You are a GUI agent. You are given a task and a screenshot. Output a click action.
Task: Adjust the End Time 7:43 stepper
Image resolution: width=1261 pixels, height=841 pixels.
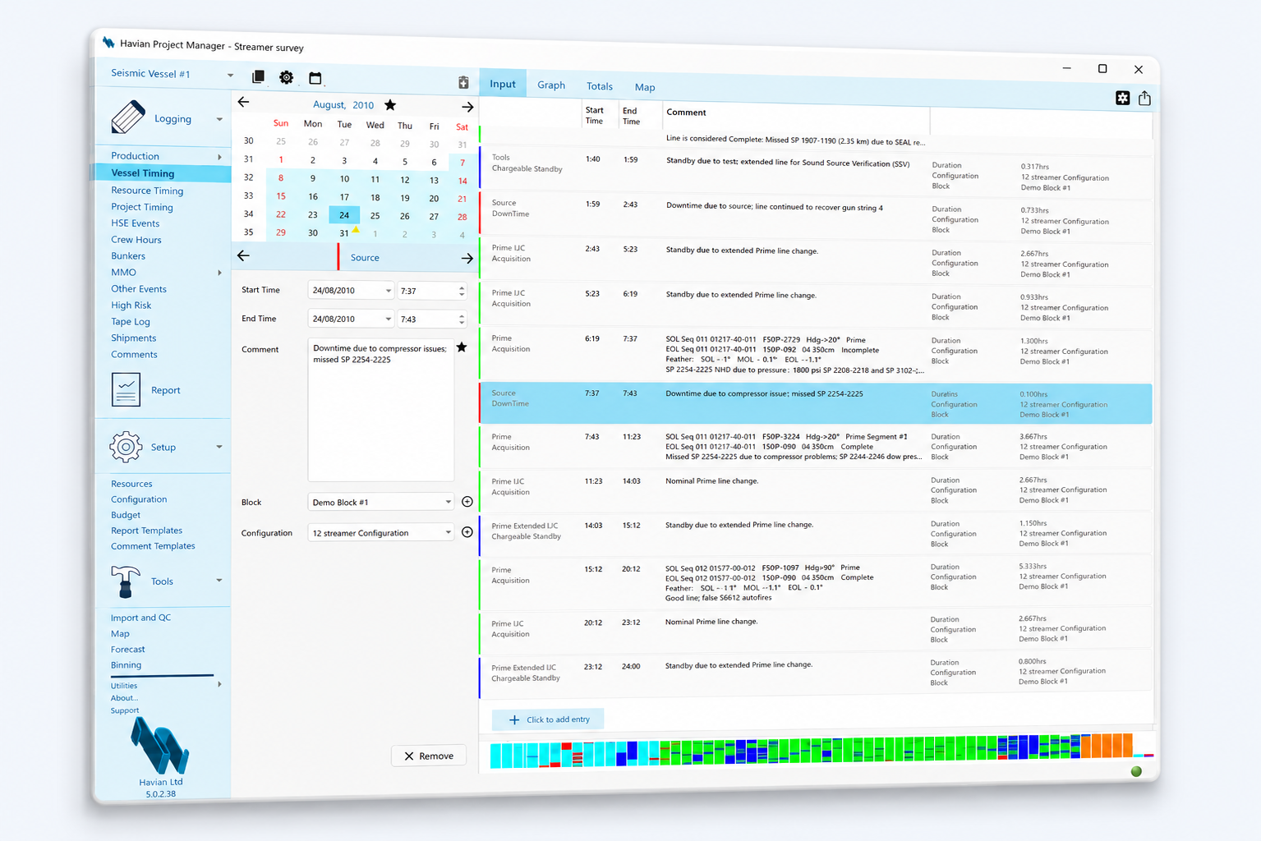(462, 319)
